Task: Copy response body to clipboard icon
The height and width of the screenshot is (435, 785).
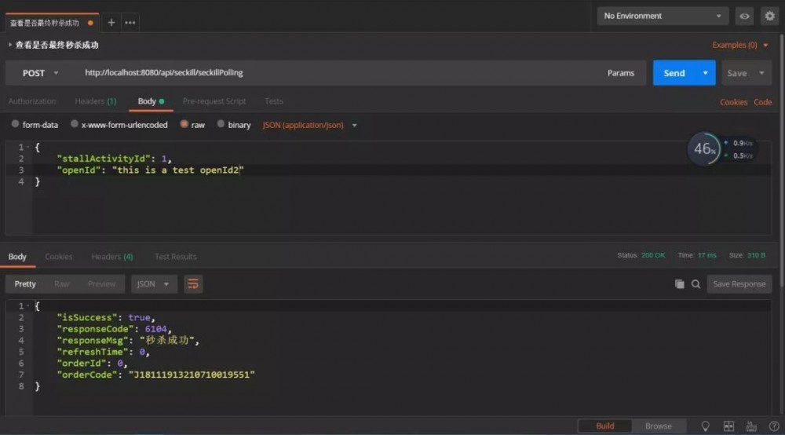Action: click(x=680, y=284)
